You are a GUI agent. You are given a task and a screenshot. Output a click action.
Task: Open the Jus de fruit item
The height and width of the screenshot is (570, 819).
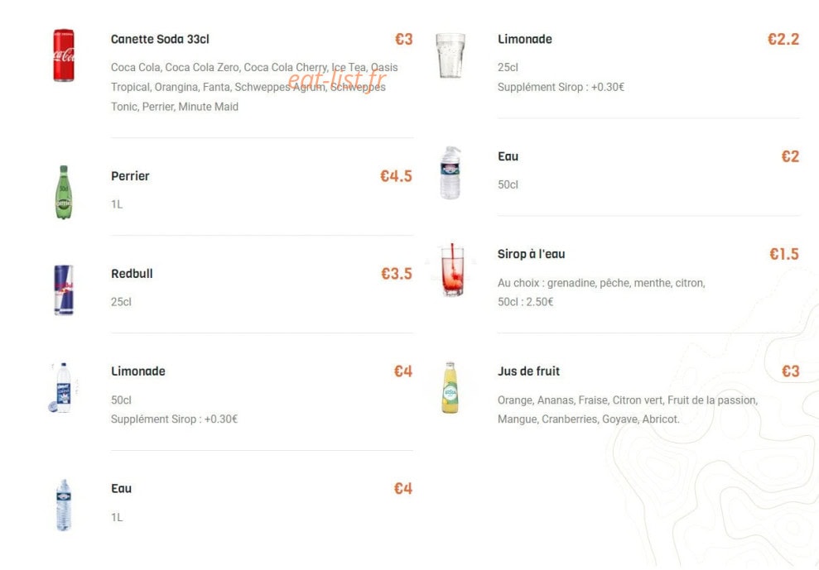pyautogui.click(x=528, y=371)
